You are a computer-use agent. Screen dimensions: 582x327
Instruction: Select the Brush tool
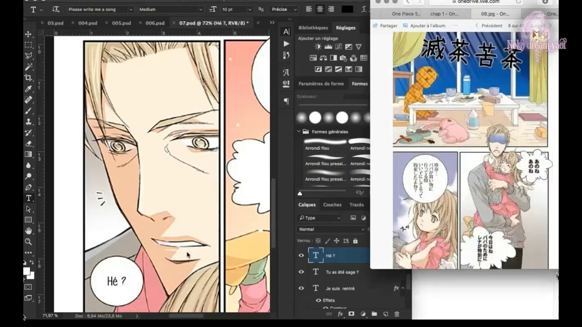pyautogui.click(x=28, y=110)
